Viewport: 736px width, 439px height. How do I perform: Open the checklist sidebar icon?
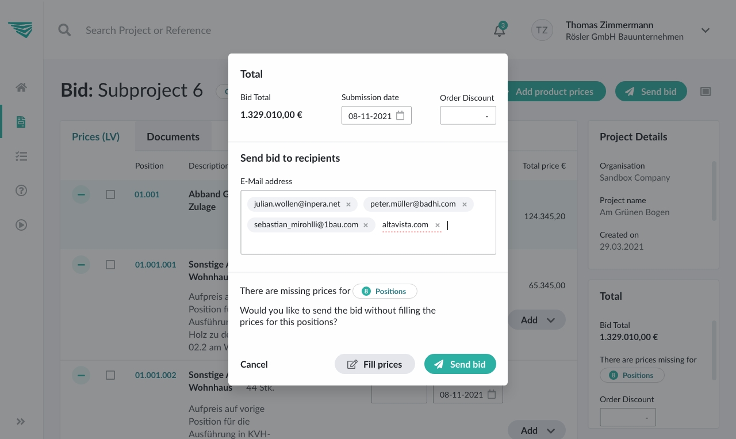(21, 156)
